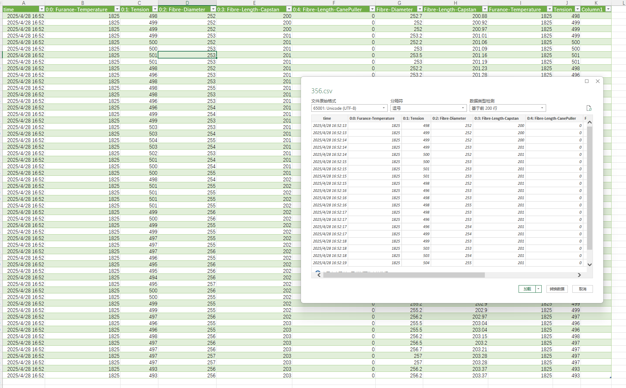Open the filter for 0:2: Fibre-Diameter column

click(213, 9)
